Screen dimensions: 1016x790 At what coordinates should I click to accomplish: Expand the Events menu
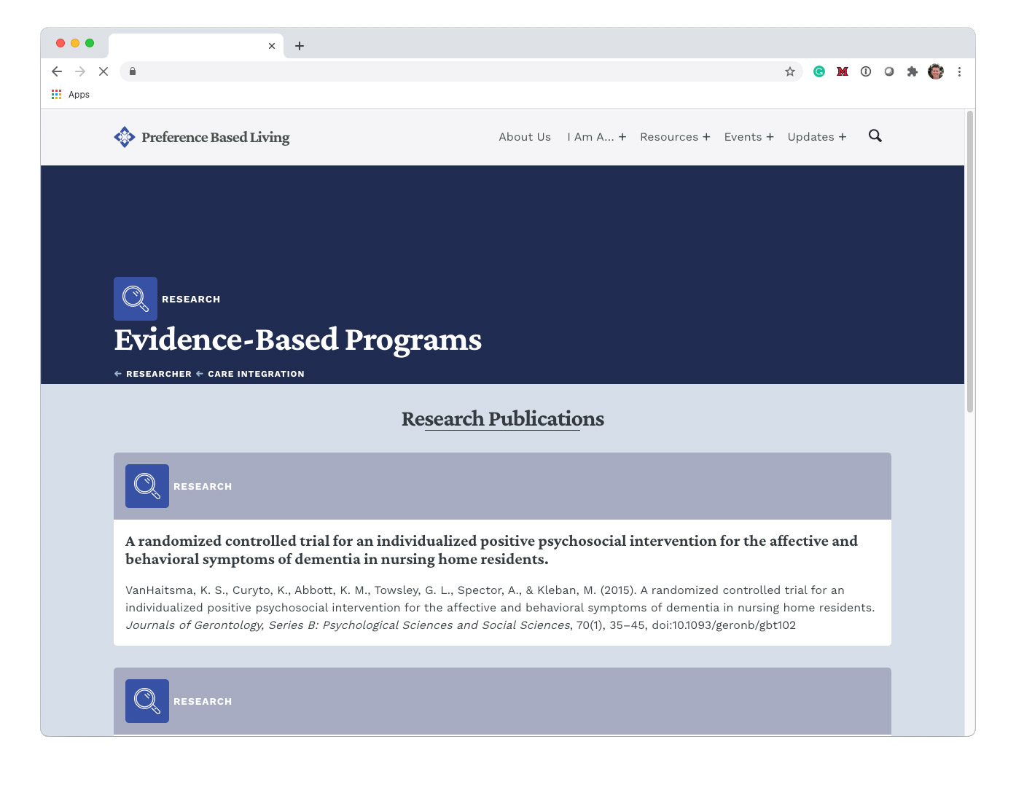point(749,137)
